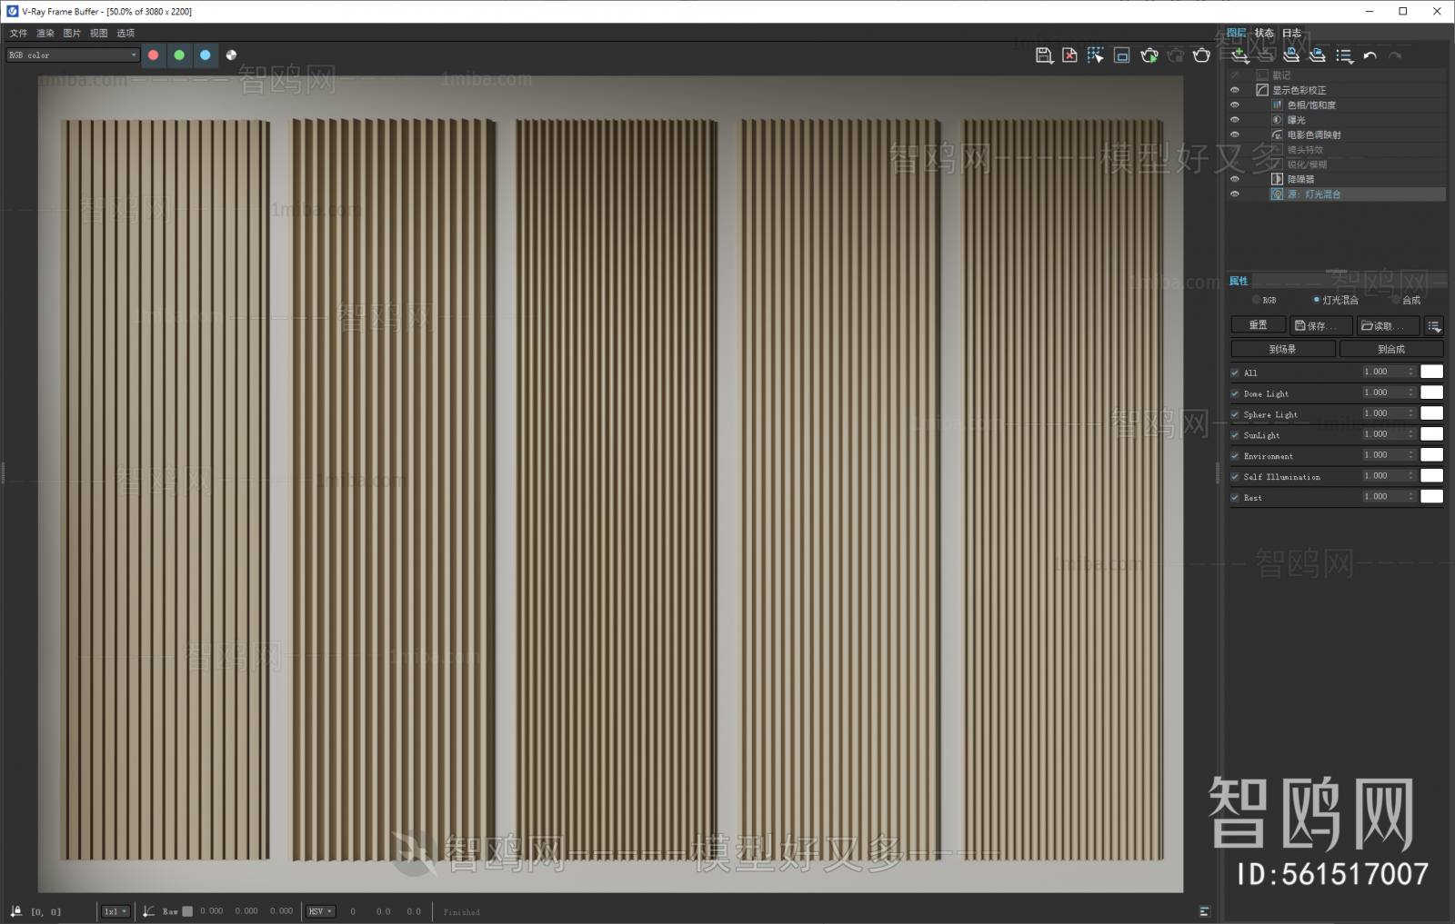Open the layer list options icon
1455x924 pixels.
(x=1344, y=55)
